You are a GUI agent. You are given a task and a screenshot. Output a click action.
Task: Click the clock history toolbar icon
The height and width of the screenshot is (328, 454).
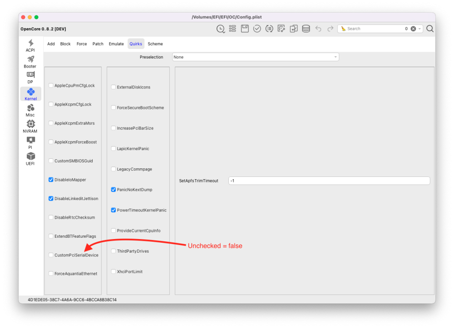click(220, 29)
